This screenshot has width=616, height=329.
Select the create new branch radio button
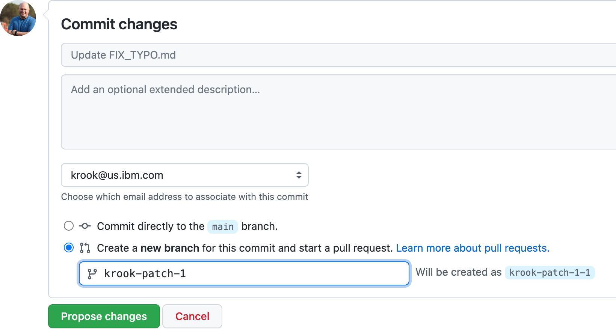coord(69,248)
